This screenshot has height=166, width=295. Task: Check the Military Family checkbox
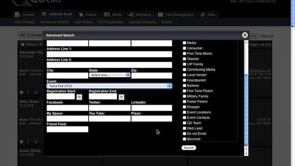(184, 96)
